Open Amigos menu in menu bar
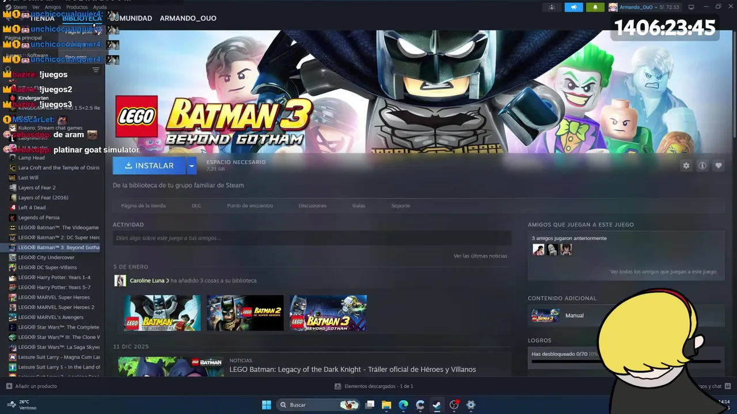The height and width of the screenshot is (414, 737). (53, 7)
